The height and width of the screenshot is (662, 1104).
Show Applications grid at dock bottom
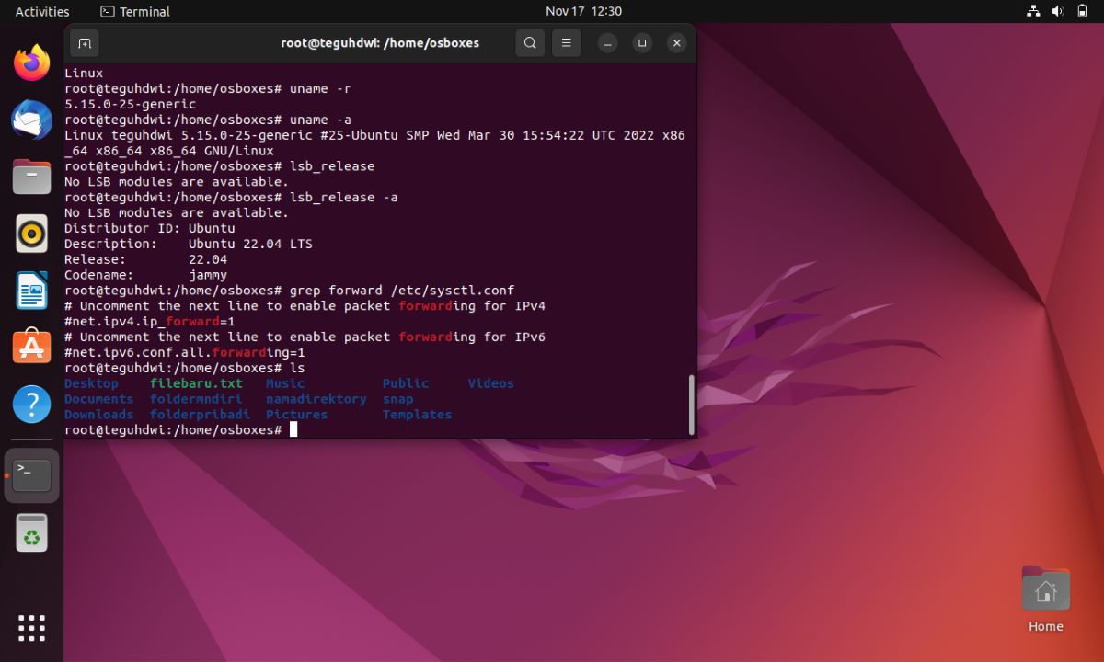31,628
